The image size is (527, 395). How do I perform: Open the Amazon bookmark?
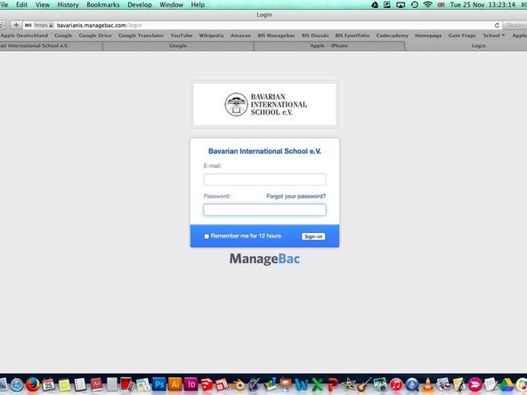(240, 36)
